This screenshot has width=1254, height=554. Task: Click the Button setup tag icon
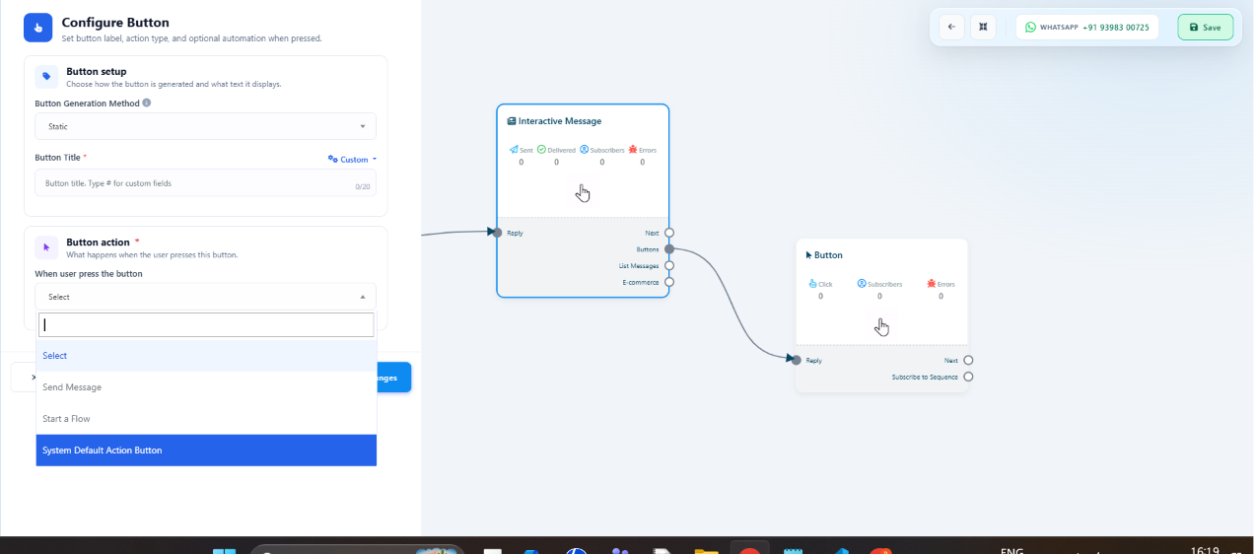46,76
